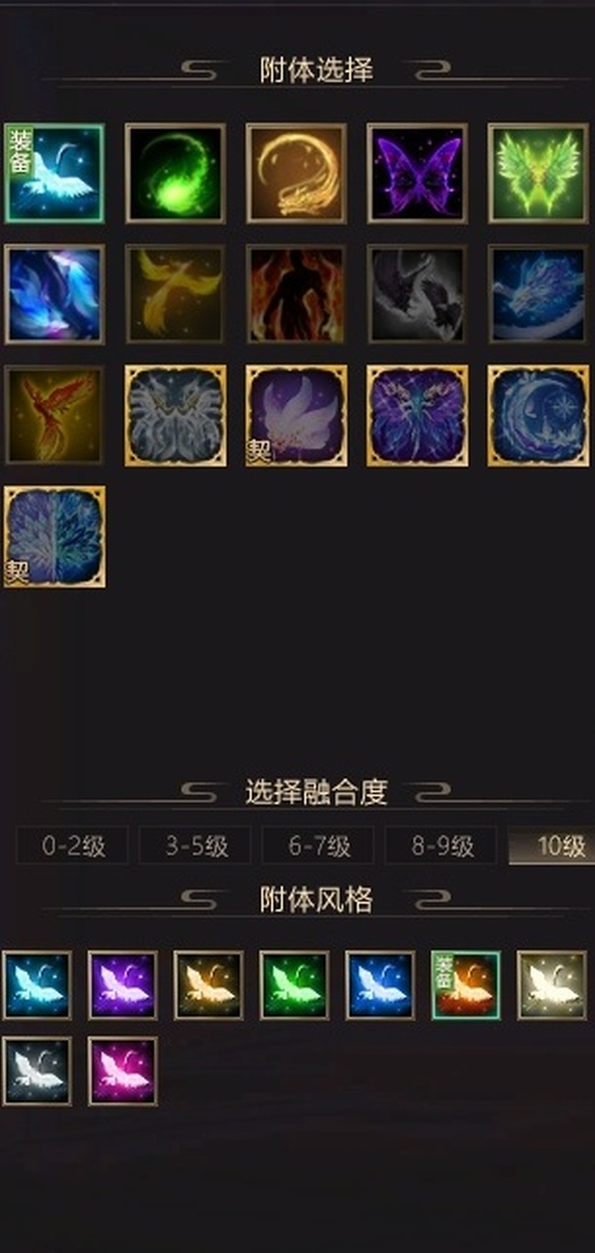Select the 0-2级 fusion level option
The image size is (595, 1253).
point(72,846)
